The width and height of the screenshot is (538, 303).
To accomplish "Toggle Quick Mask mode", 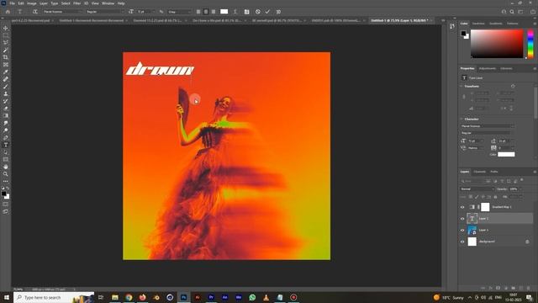I will [6, 204].
